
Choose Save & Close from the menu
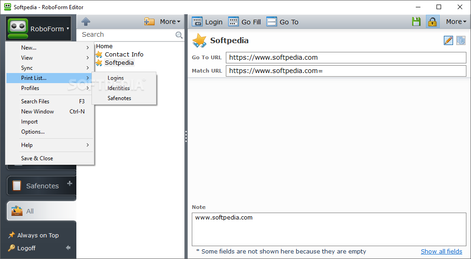[x=50, y=158]
